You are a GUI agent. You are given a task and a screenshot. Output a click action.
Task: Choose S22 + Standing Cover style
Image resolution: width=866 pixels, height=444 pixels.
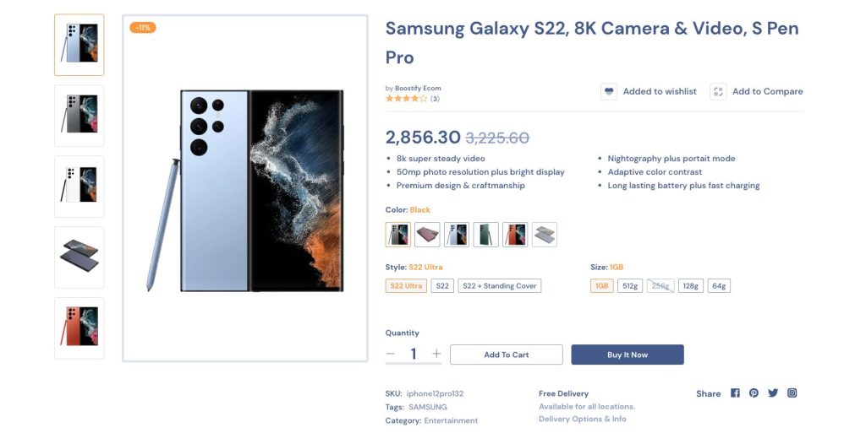click(x=499, y=285)
